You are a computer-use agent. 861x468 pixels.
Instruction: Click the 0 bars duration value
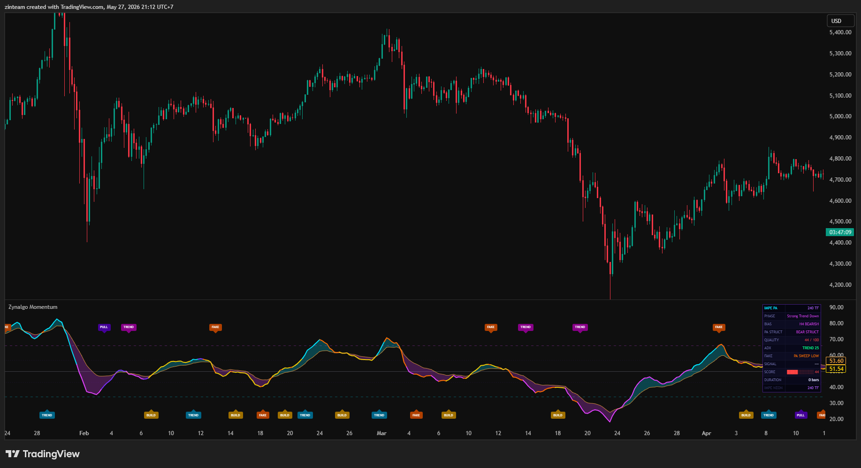[x=814, y=380]
